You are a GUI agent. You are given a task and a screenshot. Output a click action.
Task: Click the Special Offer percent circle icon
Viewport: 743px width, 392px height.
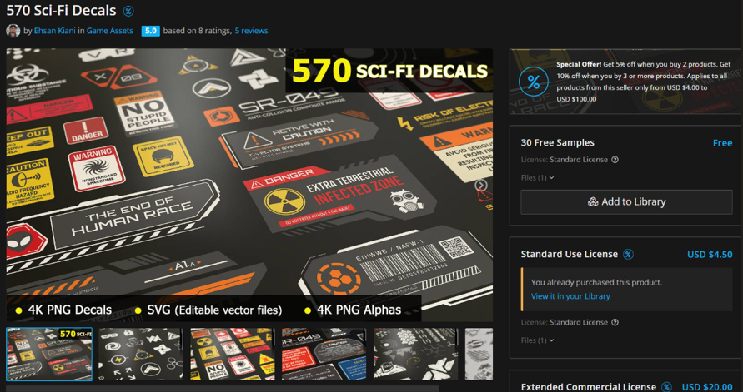click(534, 82)
